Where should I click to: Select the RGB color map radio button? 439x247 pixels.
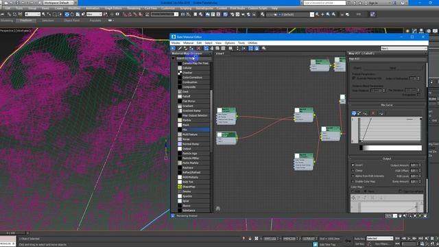pyautogui.click(x=353, y=191)
